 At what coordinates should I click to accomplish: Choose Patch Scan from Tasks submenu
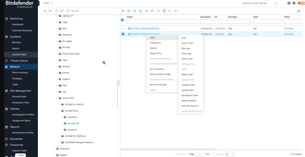point(186,54)
